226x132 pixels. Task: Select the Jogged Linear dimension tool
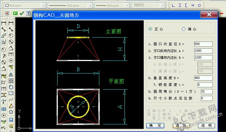click(4, 128)
